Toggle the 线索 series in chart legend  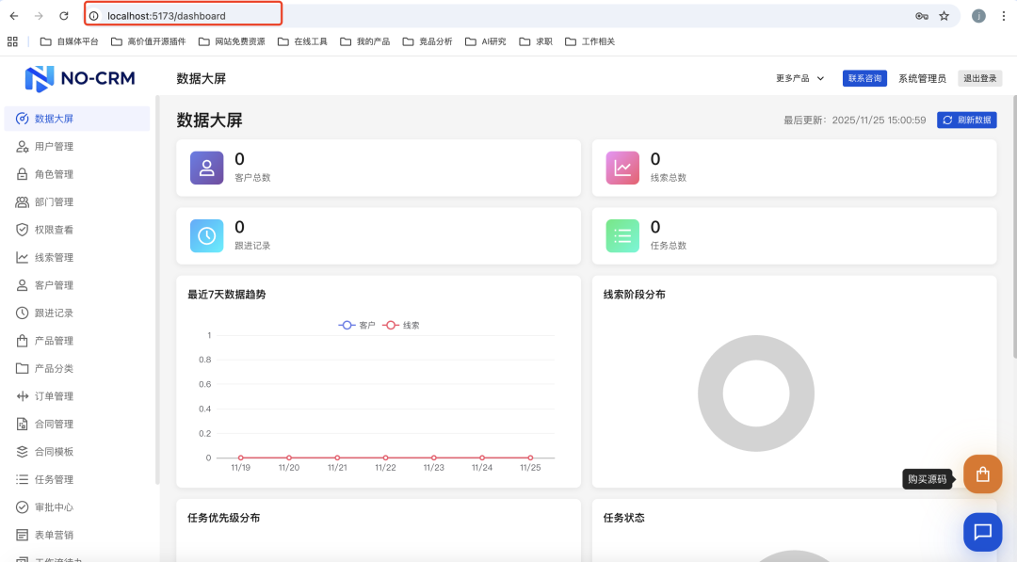click(401, 326)
